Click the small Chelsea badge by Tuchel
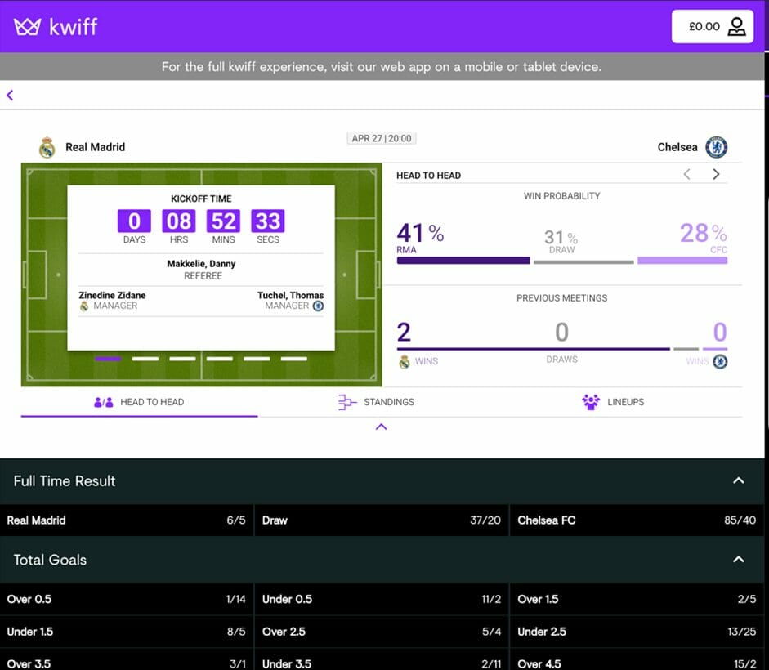This screenshot has height=670, width=769. 318,306
